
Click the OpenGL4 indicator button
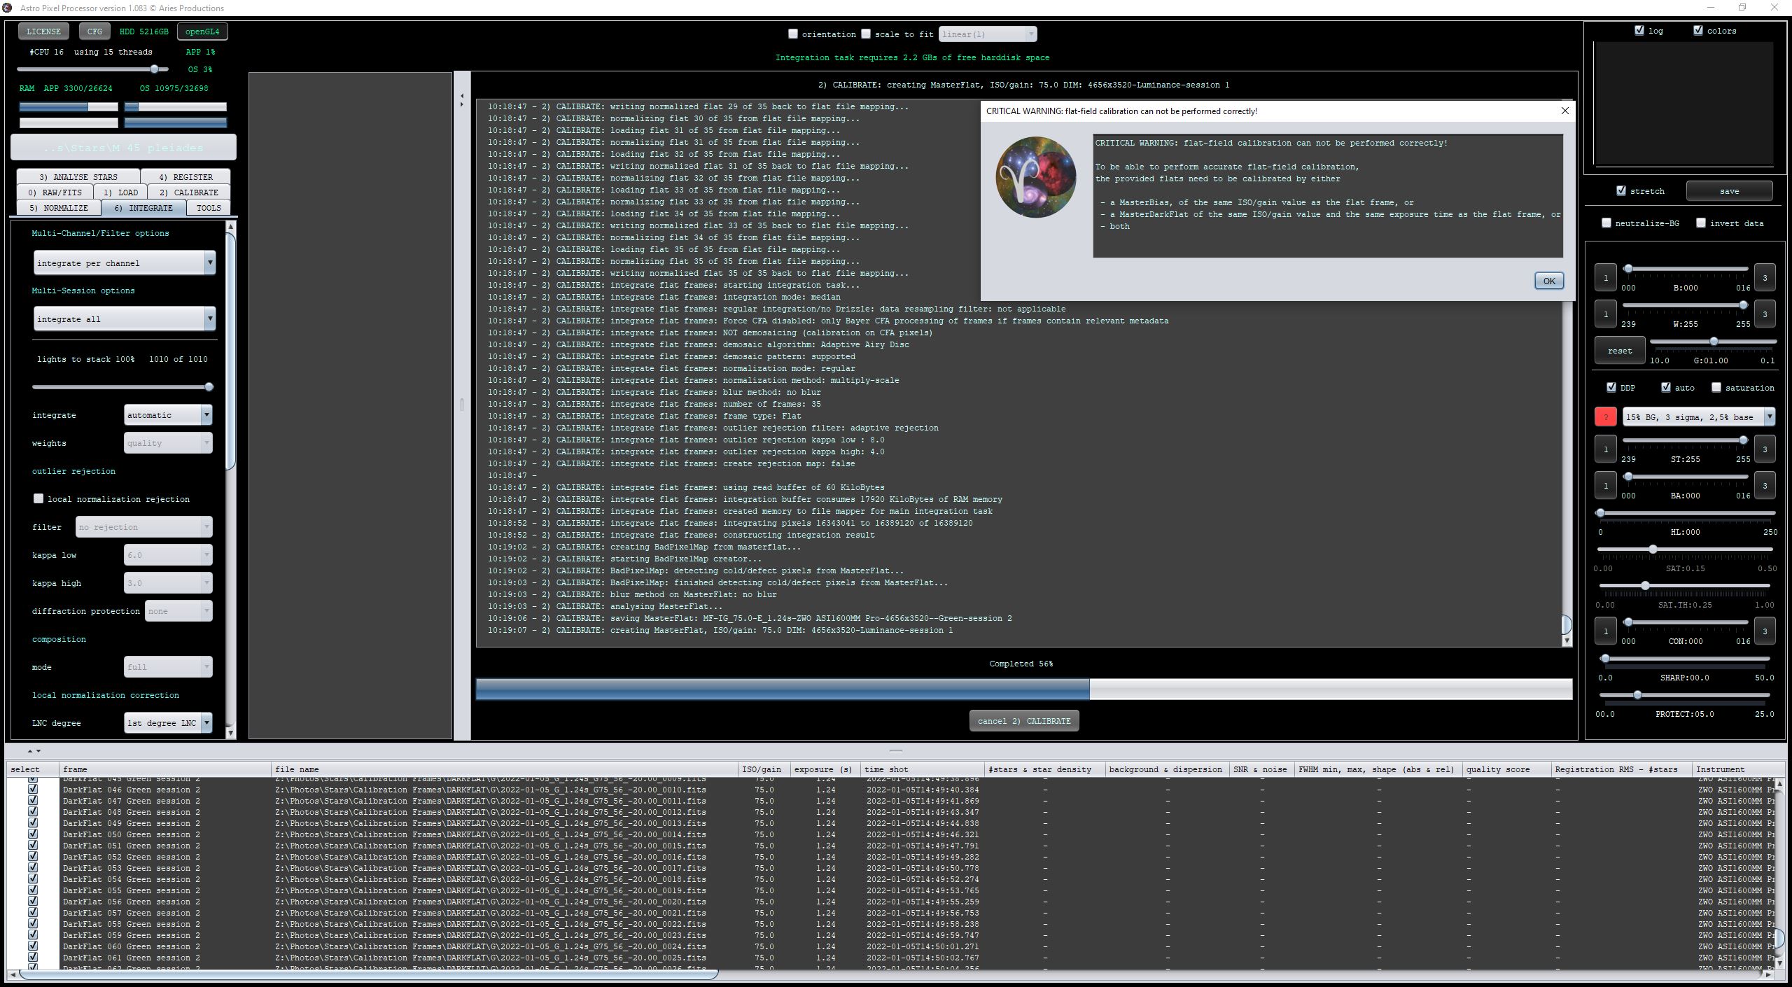(202, 31)
